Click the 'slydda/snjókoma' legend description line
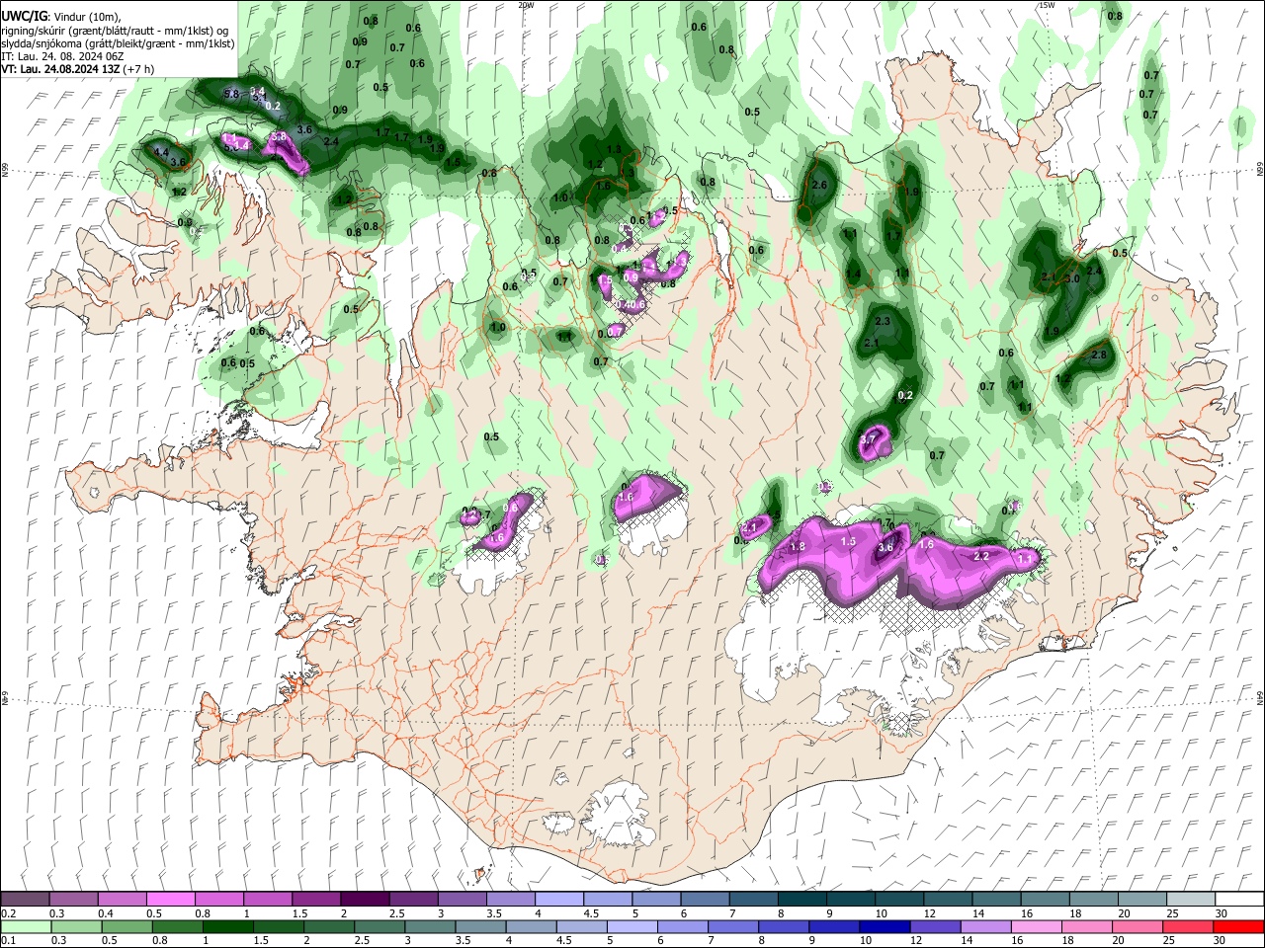 [x=118, y=43]
